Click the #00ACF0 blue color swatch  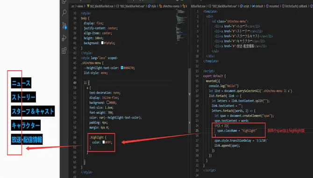click(122, 68)
